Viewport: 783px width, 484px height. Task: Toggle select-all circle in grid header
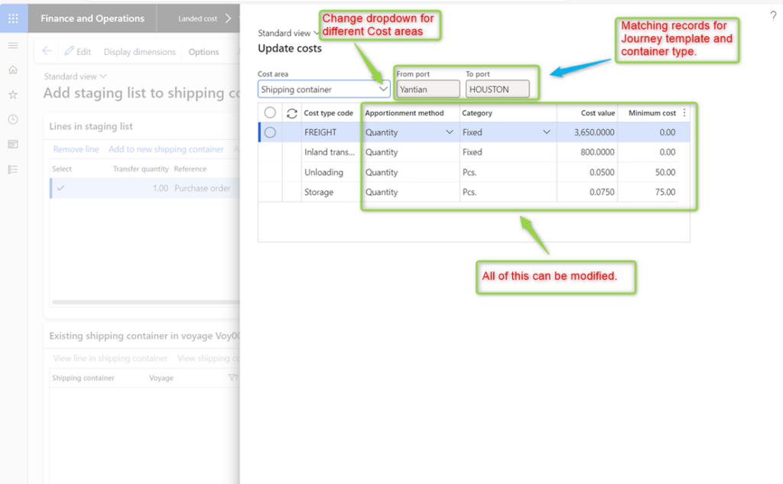tap(270, 113)
